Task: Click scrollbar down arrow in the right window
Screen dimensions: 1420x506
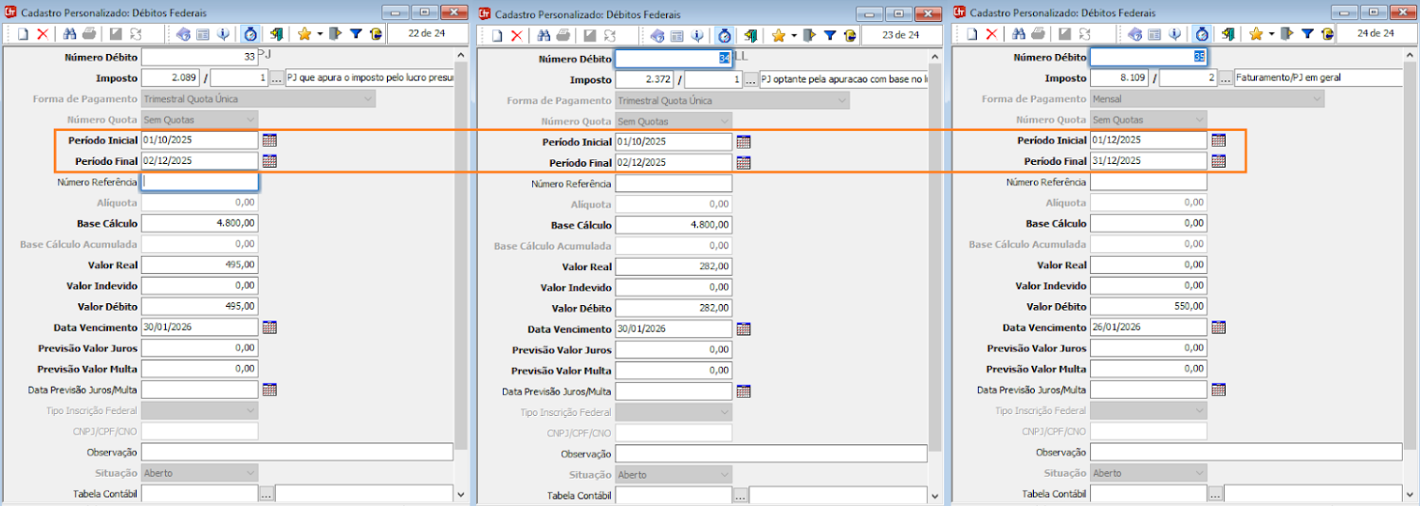Action: 1411,494
